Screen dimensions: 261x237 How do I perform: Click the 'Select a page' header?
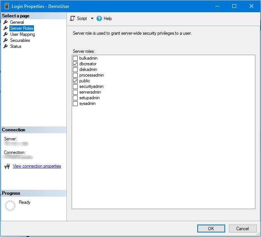(15, 16)
